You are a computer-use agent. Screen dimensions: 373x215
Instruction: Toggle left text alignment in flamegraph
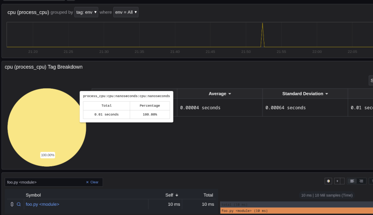point(352,181)
